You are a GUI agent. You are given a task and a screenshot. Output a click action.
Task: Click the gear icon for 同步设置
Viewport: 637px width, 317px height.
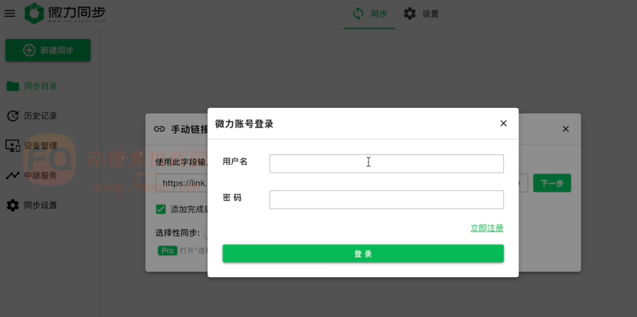coord(12,205)
